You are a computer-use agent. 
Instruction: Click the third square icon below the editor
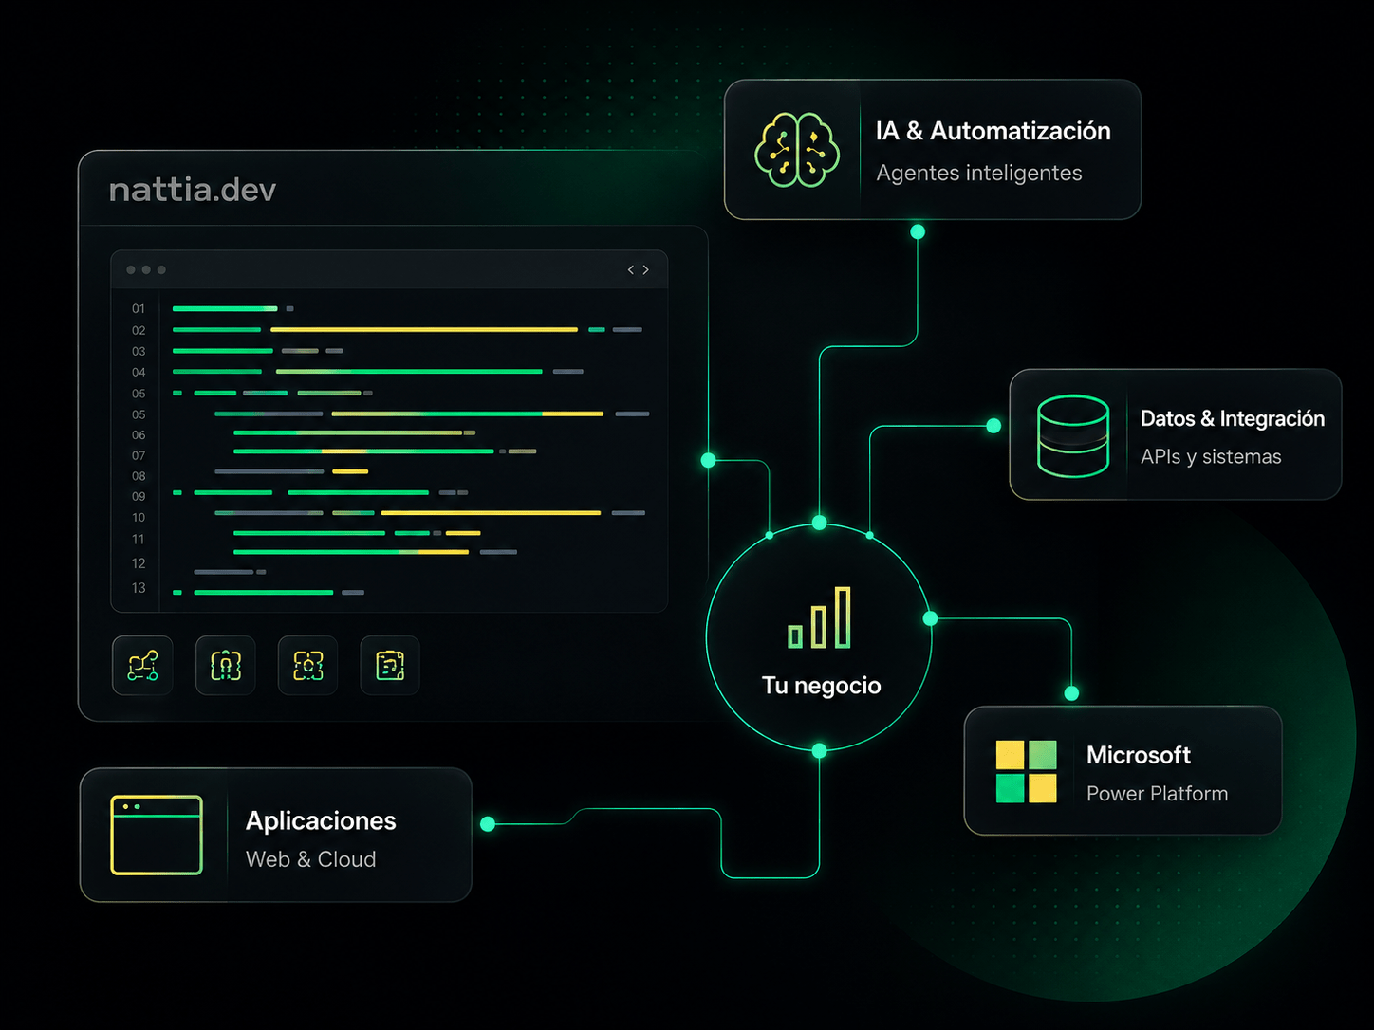click(308, 666)
